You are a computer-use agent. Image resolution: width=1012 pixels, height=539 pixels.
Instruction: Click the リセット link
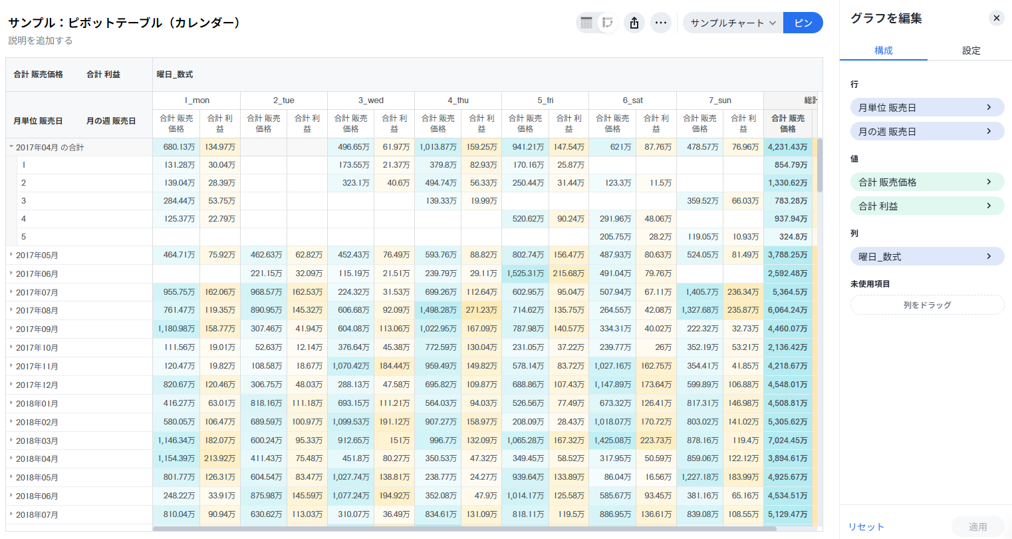pyautogui.click(x=866, y=526)
